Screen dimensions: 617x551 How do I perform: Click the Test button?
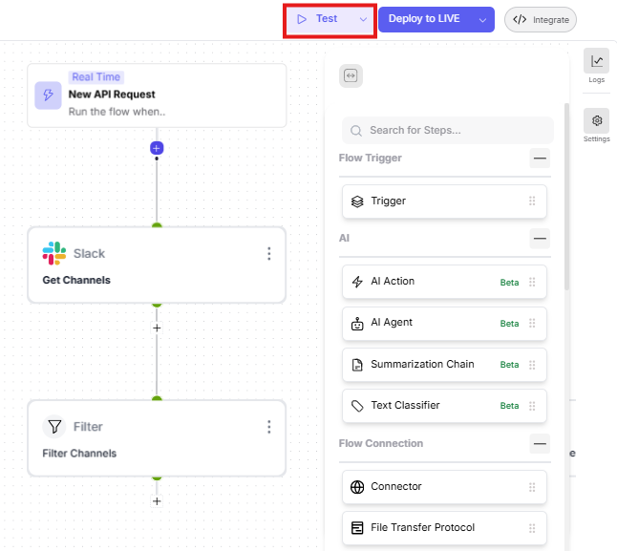pyautogui.click(x=319, y=19)
